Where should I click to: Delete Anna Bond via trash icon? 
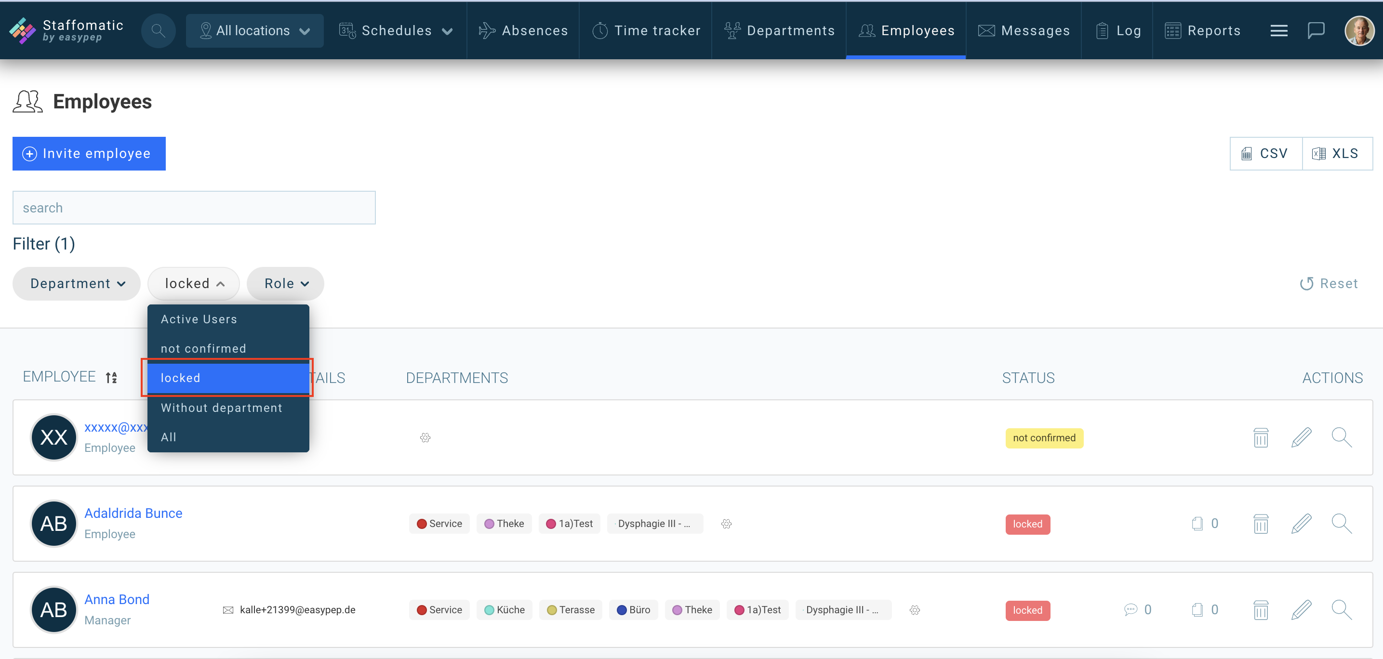(1261, 610)
